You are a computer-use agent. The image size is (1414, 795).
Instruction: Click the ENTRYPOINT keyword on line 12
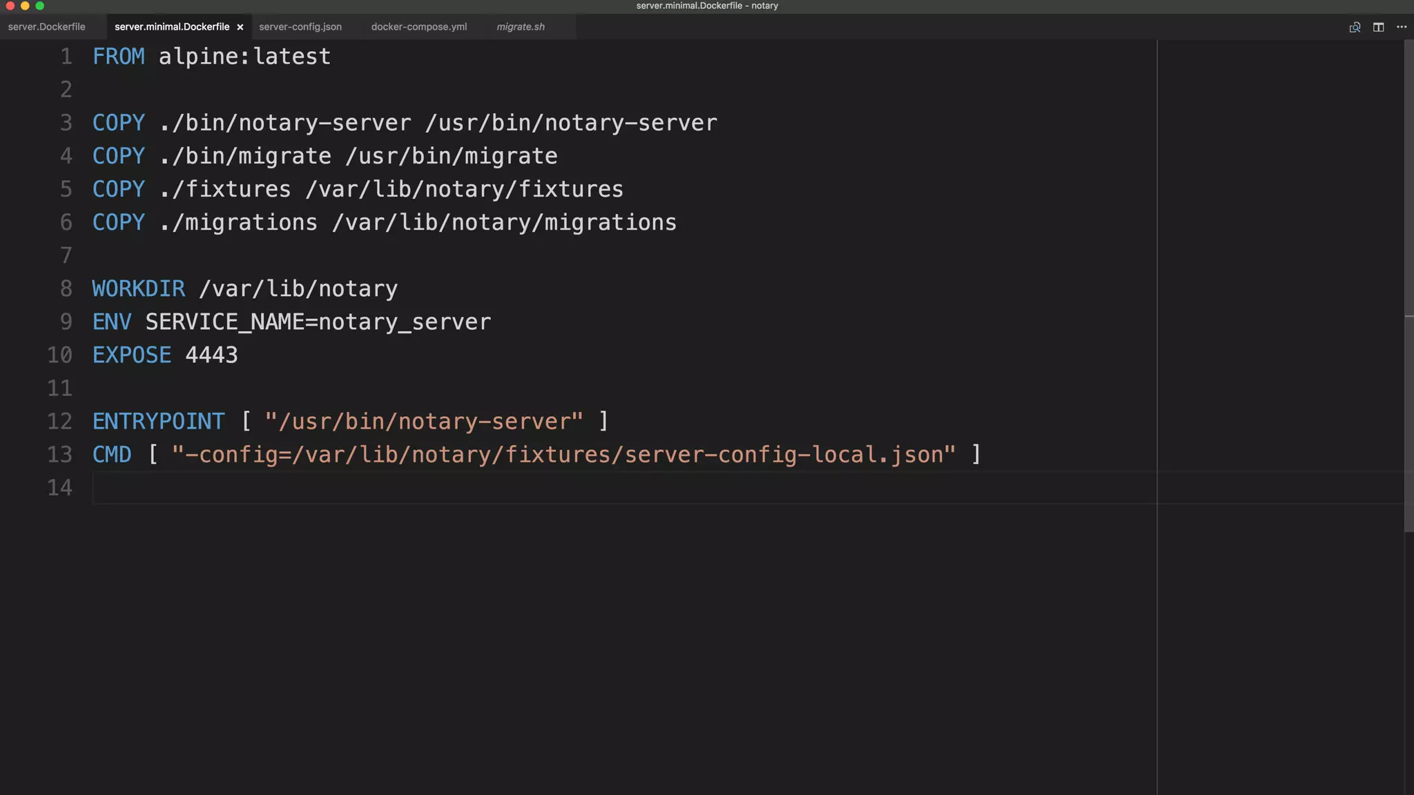[159, 421]
